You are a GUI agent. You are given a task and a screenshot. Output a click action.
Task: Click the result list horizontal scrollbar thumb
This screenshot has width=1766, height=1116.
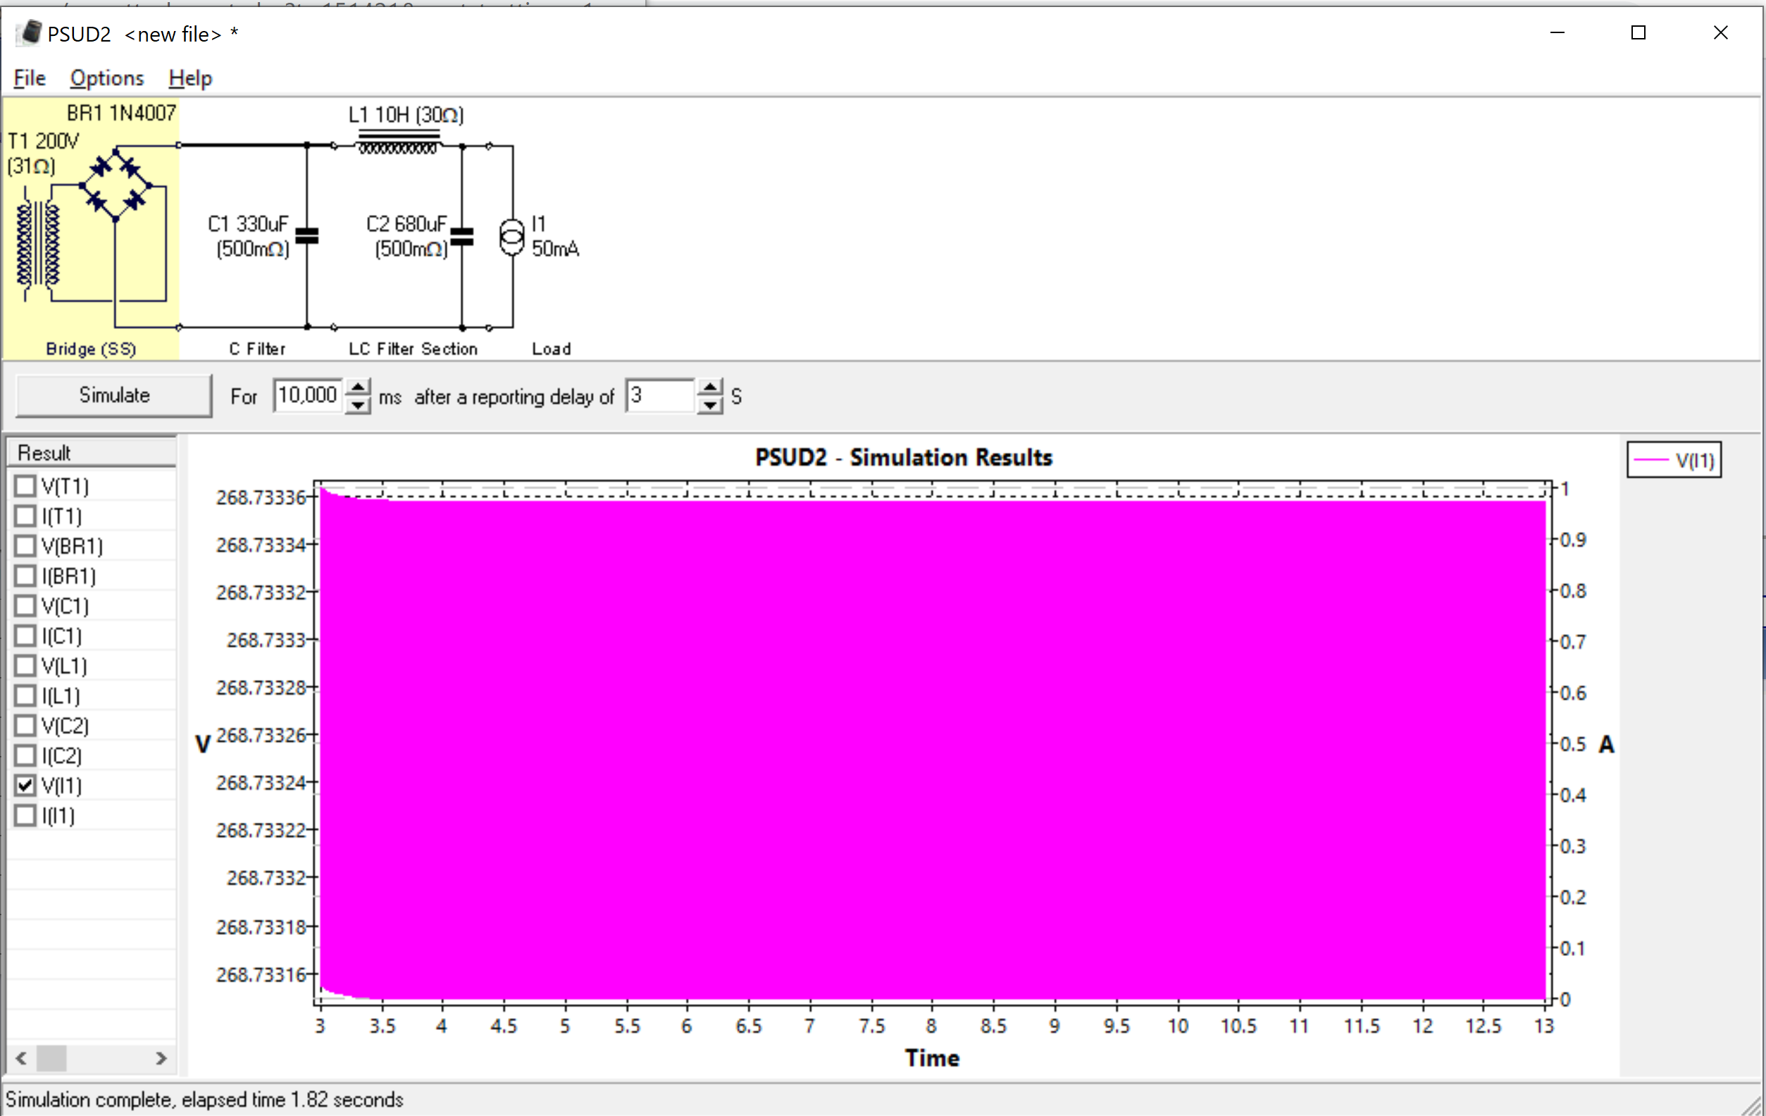point(51,1058)
